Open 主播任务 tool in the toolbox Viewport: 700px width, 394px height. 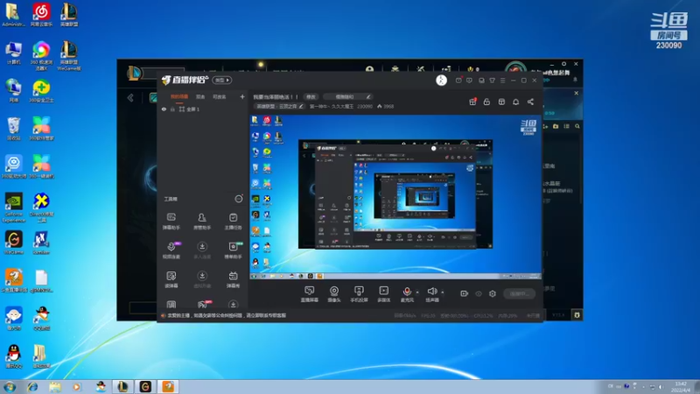[233, 221]
